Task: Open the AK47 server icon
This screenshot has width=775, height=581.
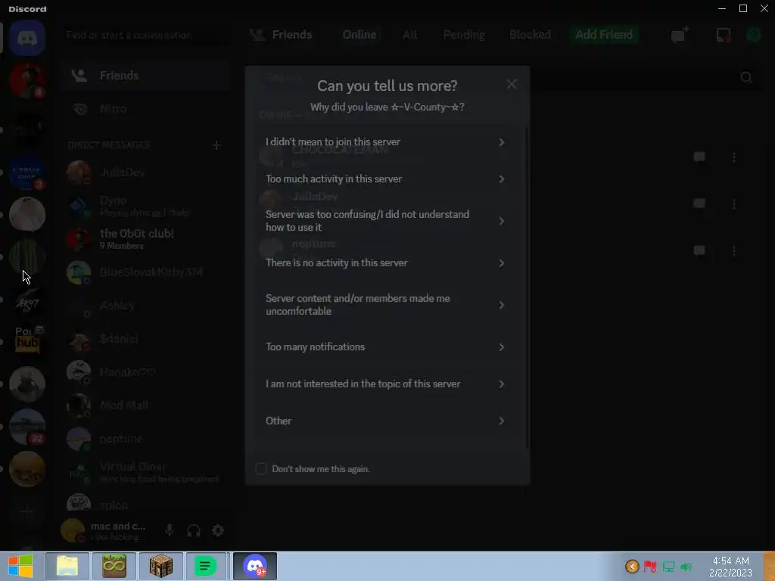Action: (x=27, y=300)
